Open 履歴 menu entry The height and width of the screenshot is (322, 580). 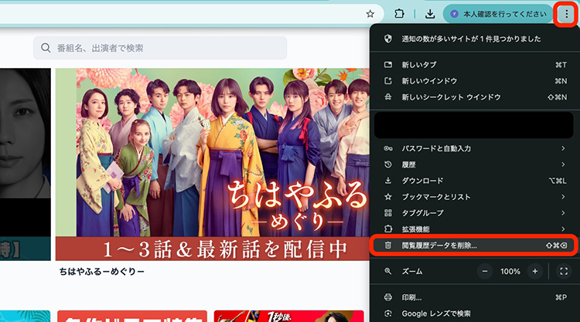(x=474, y=164)
